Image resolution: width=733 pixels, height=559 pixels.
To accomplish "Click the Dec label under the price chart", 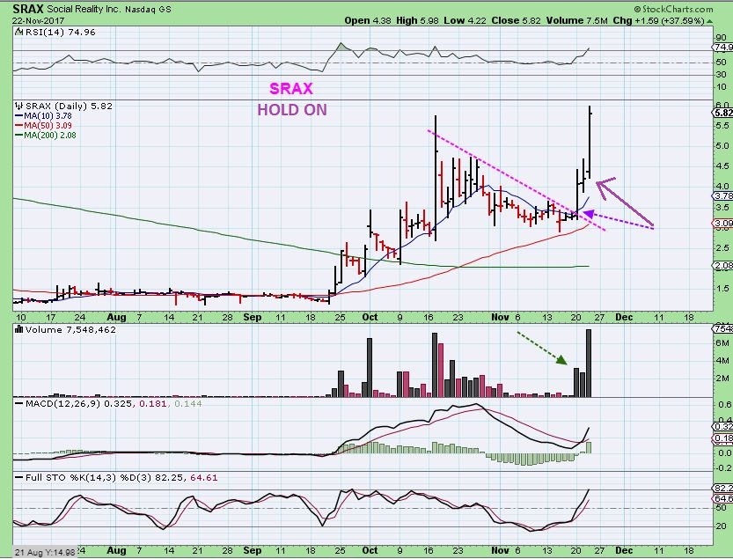I will [x=624, y=317].
